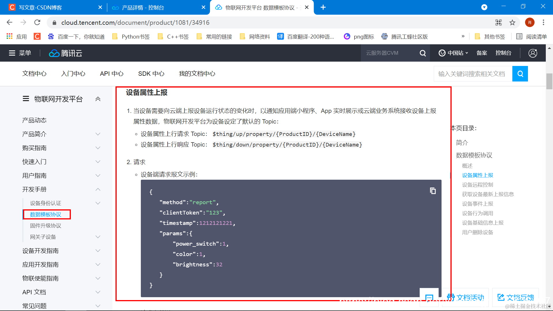Open png图标 bookmark

tap(359, 37)
